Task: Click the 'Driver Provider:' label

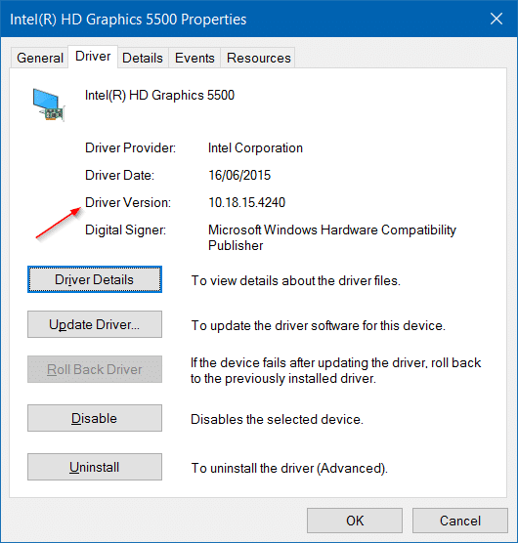Action: tap(131, 148)
